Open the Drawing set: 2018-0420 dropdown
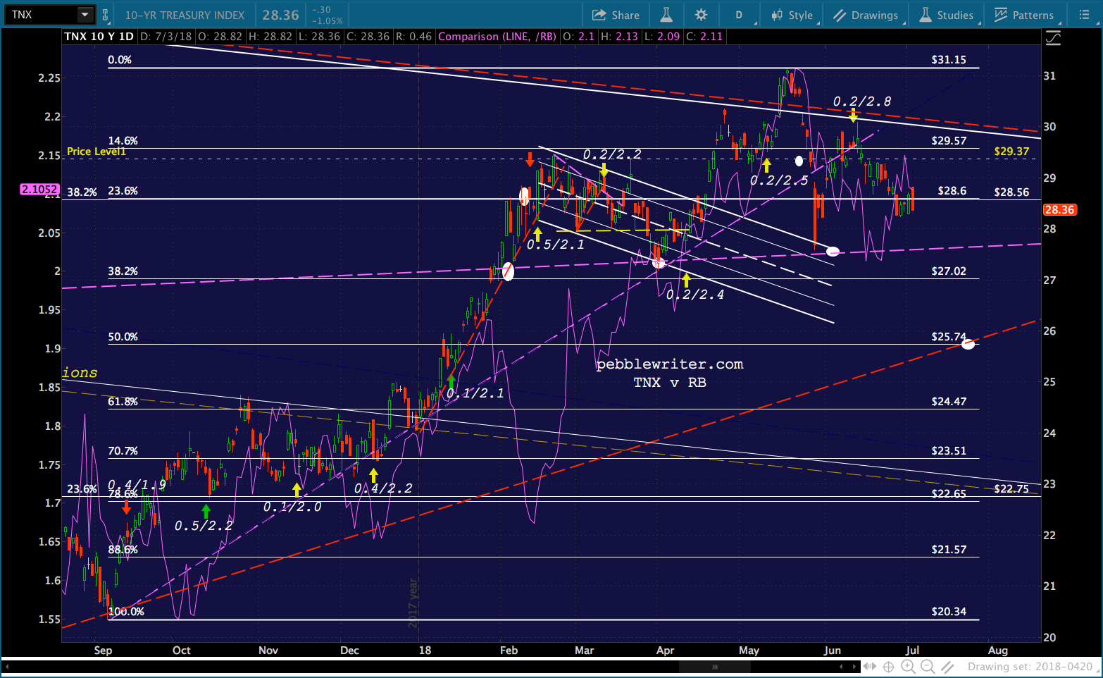The image size is (1103, 678). click(1030, 667)
